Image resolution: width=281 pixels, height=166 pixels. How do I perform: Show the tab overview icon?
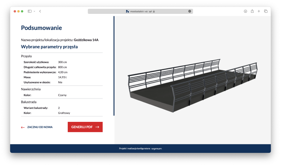266,11
